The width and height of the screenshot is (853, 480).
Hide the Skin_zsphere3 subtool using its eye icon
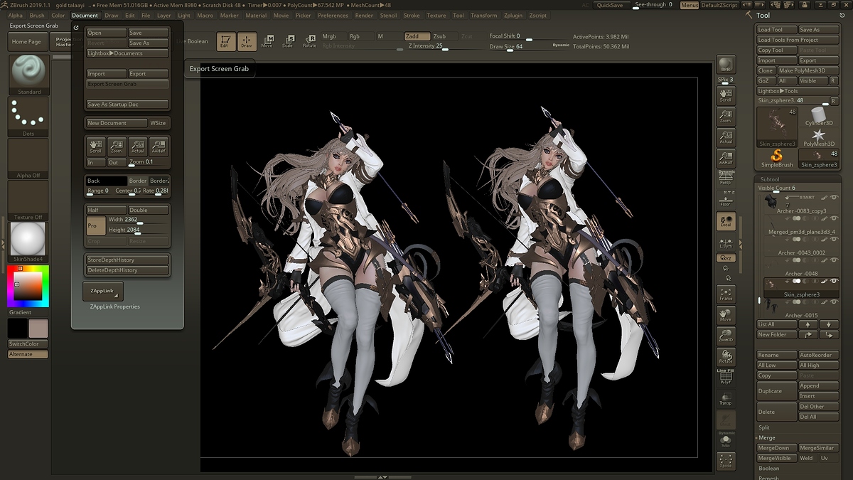[835, 282]
